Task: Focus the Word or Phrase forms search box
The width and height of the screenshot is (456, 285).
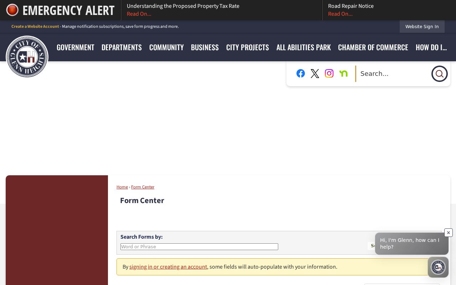Action: (x=199, y=247)
